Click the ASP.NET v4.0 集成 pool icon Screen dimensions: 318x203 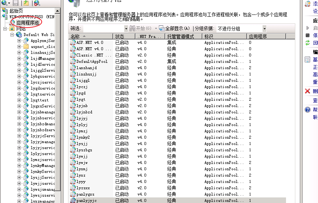[x=73, y=43]
